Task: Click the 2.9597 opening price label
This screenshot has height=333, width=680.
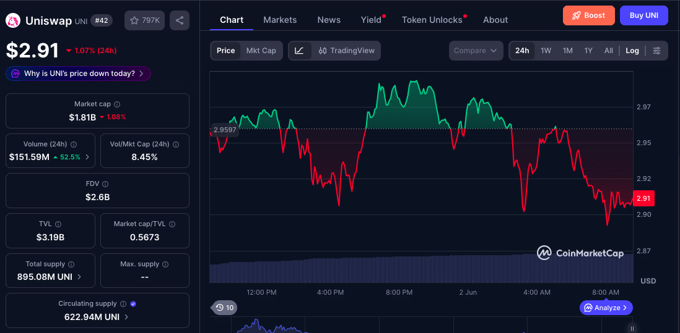Action: click(x=225, y=130)
